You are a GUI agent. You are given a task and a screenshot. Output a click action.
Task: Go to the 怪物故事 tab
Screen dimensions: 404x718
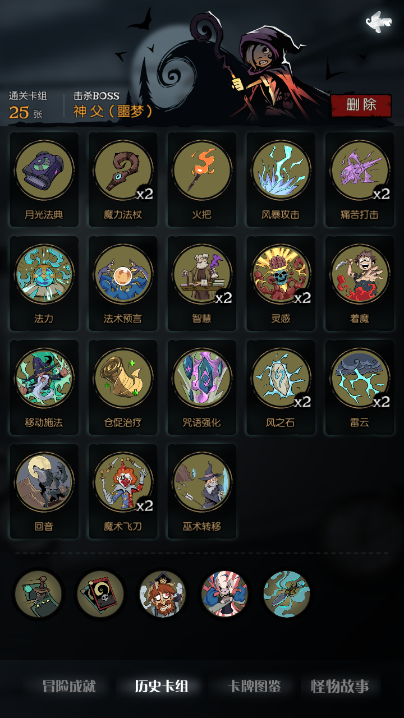[x=340, y=686]
